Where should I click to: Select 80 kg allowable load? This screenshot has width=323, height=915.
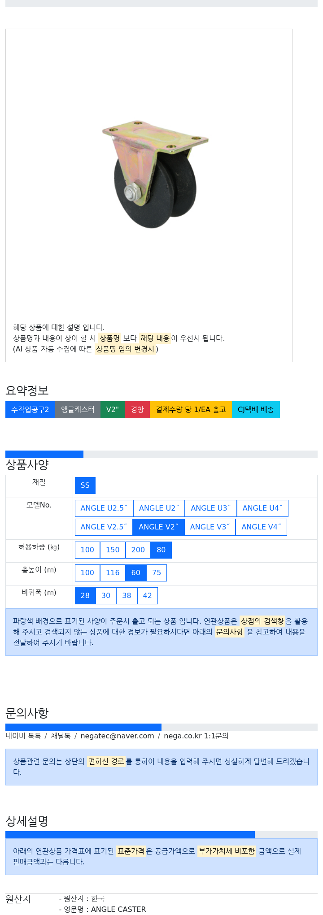[161, 550]
